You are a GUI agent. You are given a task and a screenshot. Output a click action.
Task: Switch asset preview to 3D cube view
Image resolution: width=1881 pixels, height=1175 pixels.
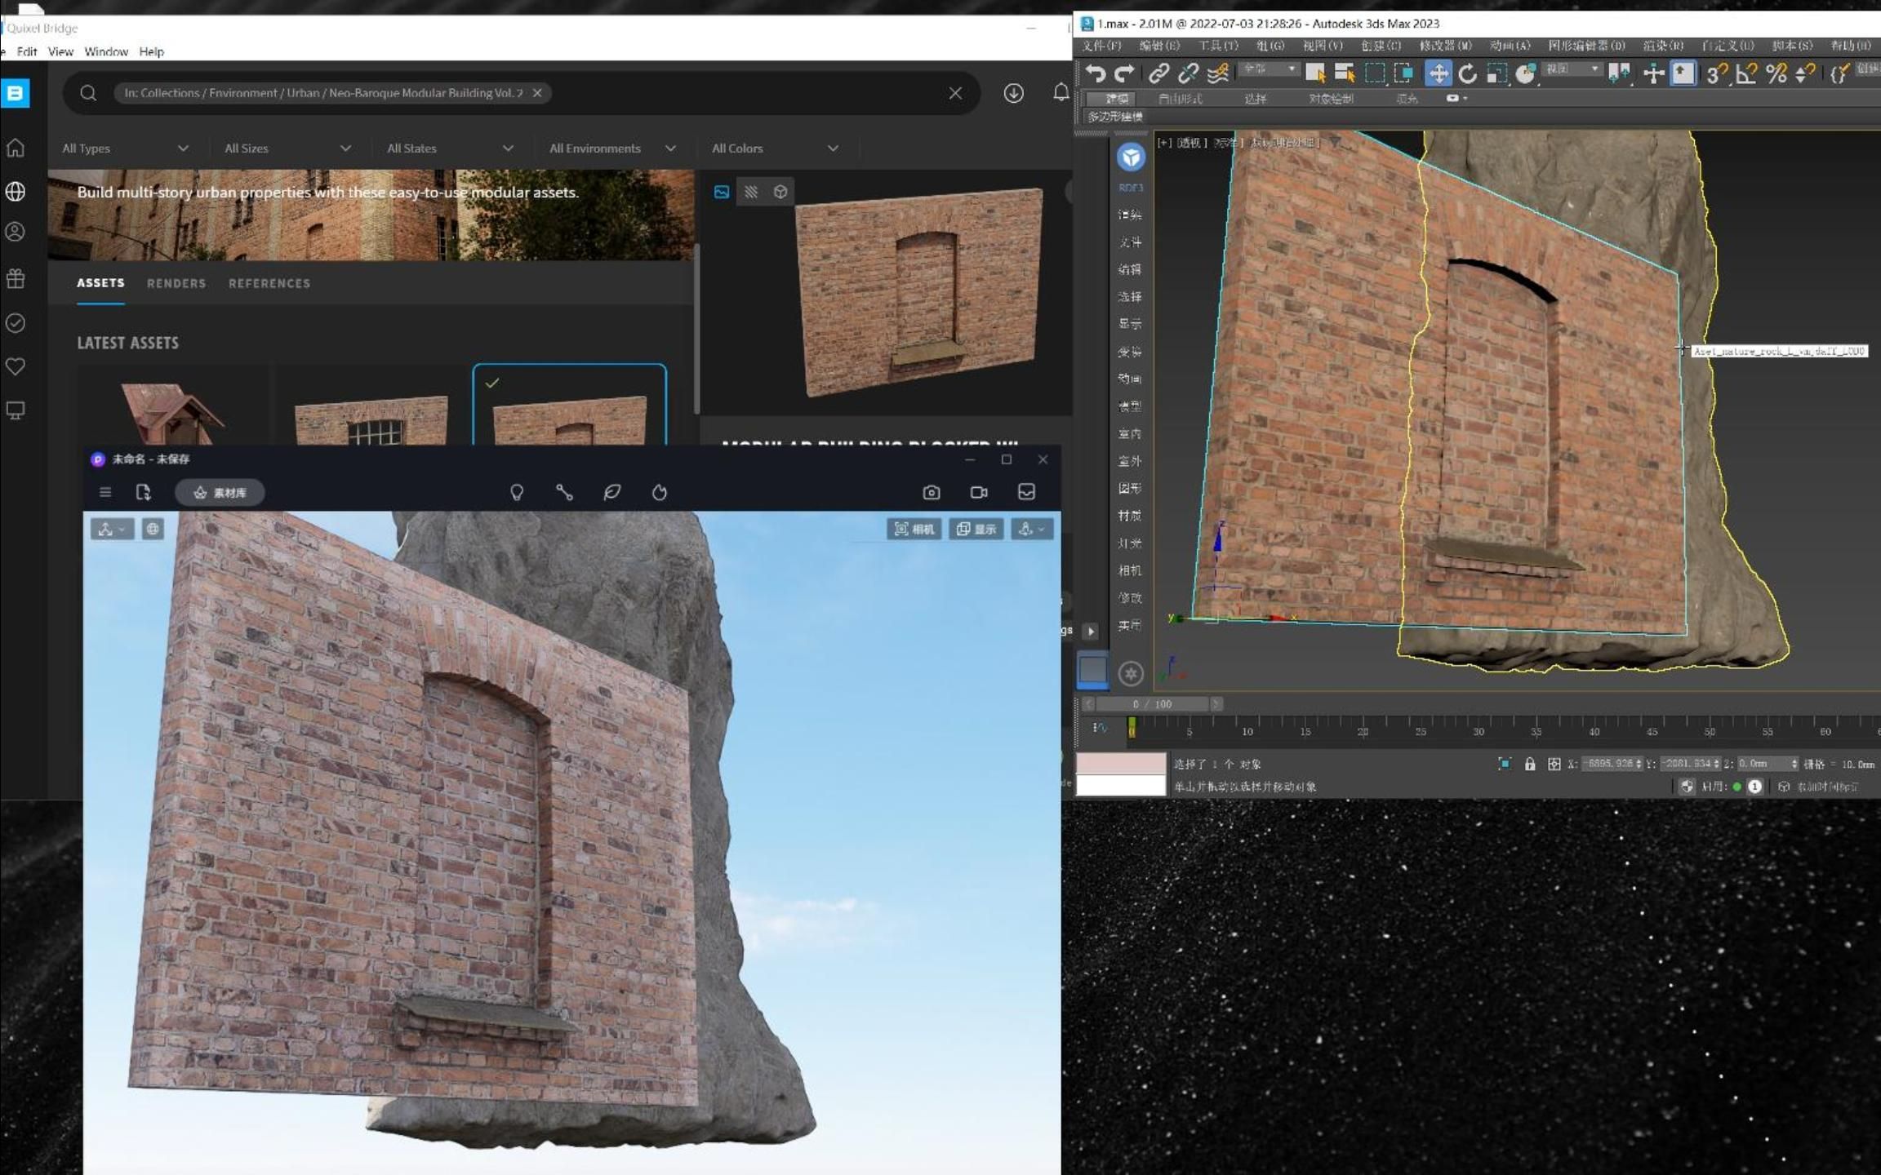click(x=780, y=191)
